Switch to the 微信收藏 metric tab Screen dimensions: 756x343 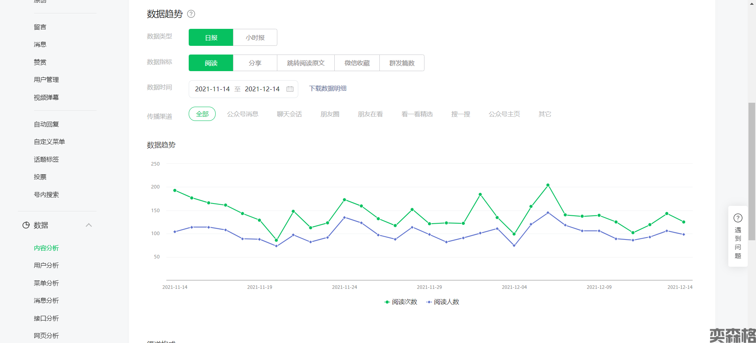click(x=357, y=63)
